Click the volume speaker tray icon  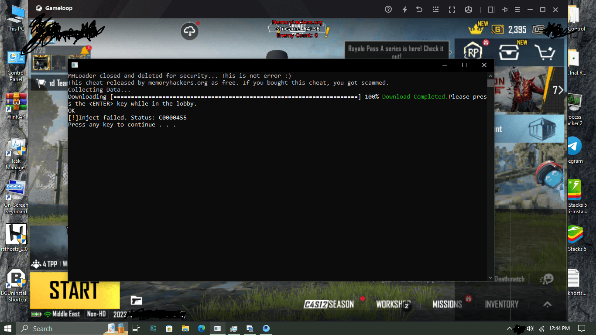pyautogui.click(x=530, y=328)
